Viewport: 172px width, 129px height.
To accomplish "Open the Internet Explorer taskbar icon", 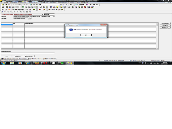I will (28, 63).
